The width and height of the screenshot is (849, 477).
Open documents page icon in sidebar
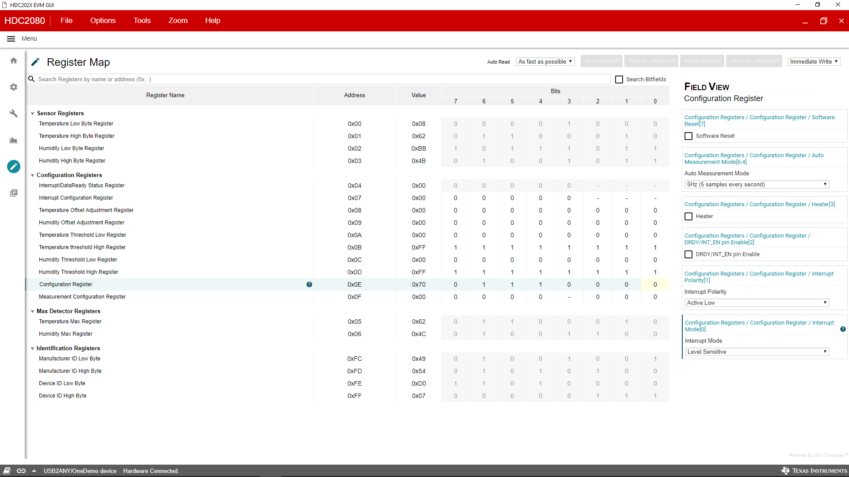pyautogui.click(x=14, y=193)
